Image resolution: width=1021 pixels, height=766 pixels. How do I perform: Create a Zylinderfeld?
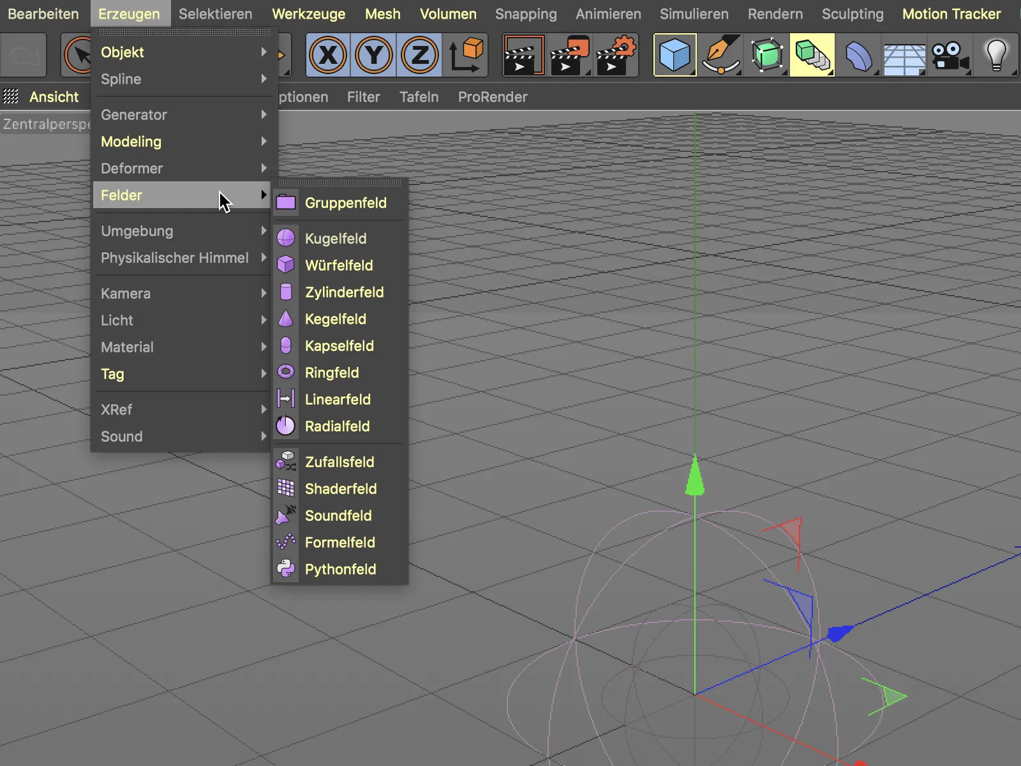pos(340,292)
